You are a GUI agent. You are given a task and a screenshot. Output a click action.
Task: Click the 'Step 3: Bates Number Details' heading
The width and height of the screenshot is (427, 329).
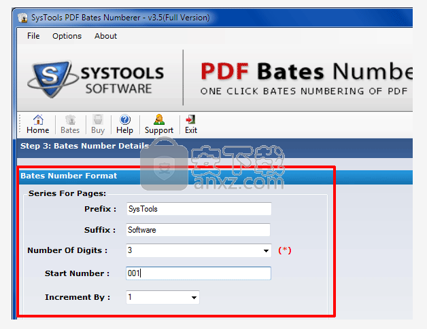pos(85,146)
